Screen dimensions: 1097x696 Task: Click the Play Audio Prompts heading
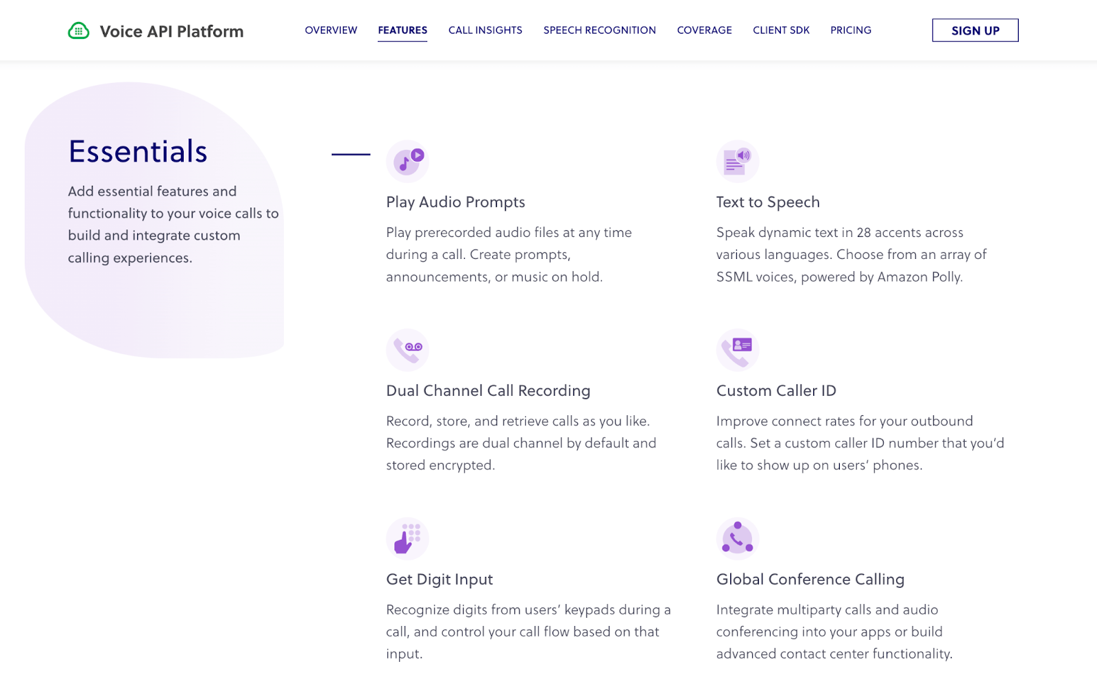(455, 202)
